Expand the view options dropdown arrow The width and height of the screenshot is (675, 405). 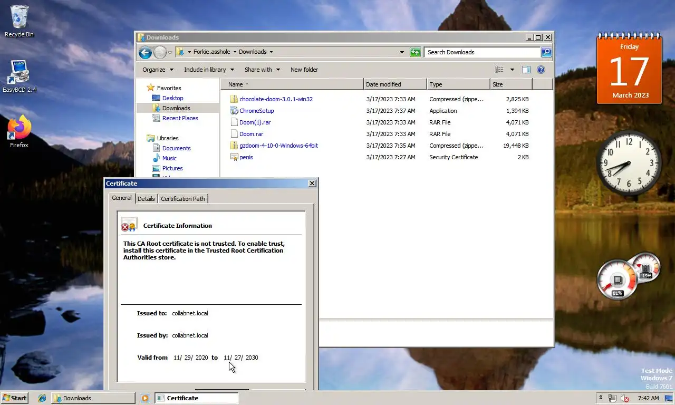click(512, 70)
